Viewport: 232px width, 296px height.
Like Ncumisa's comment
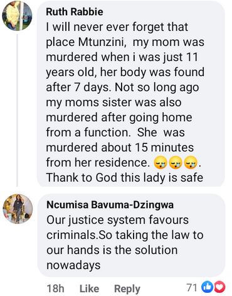coord(89,288)
